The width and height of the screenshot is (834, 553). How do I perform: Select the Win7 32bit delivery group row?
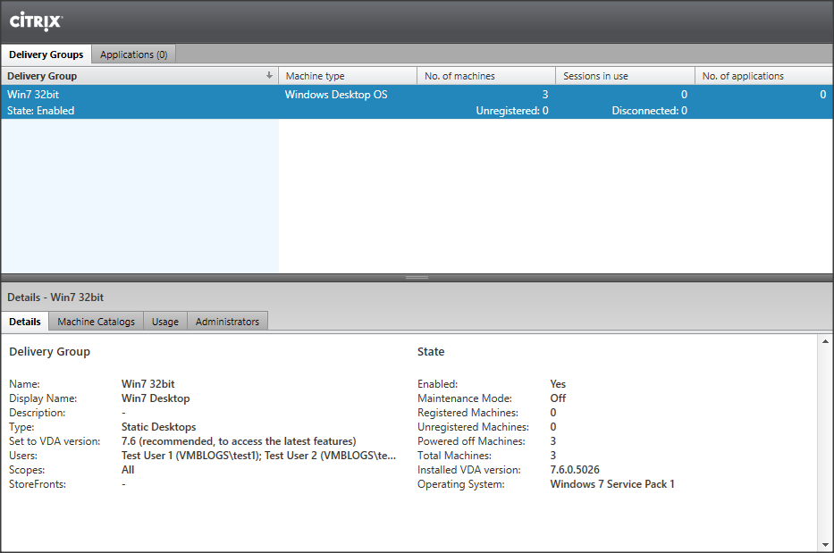point(139,102)
